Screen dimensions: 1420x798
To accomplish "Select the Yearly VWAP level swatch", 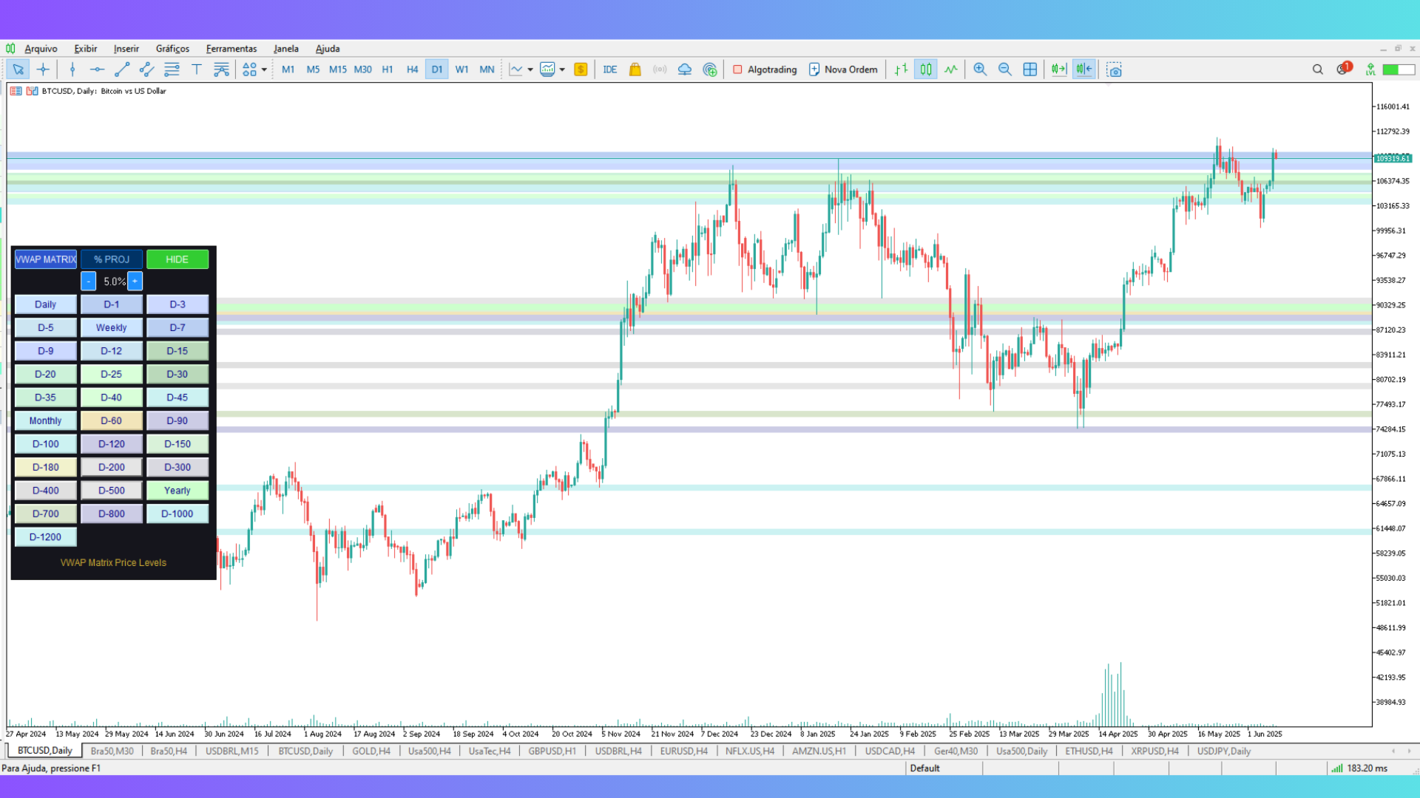I will click(x=177, y=491).
